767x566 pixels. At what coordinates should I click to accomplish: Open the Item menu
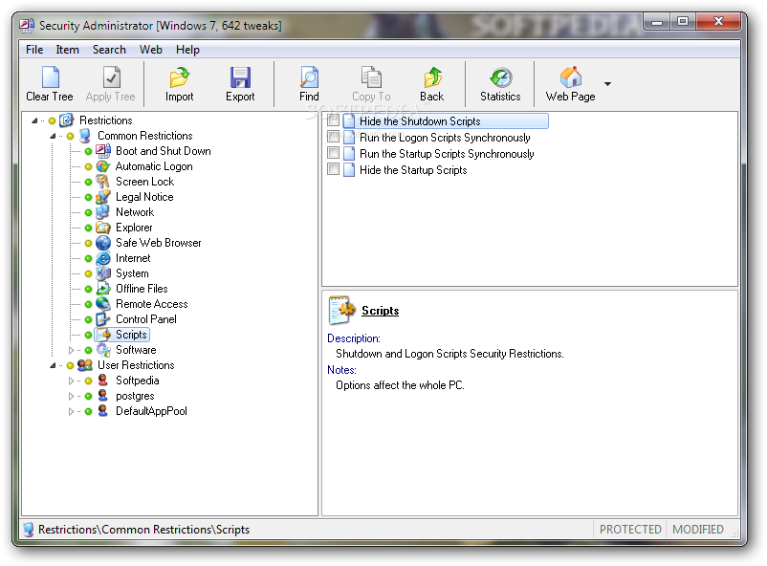pyautogui.click(x=67, y=50)
